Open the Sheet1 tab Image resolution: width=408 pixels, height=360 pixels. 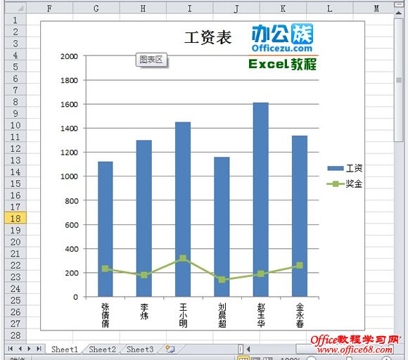click(65, 349)
